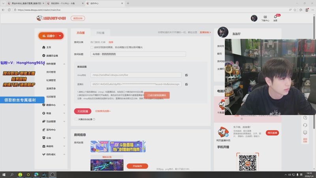
Task: Click the 关闭直播 button
Action: pyautogui.click(x=83, y=111)
